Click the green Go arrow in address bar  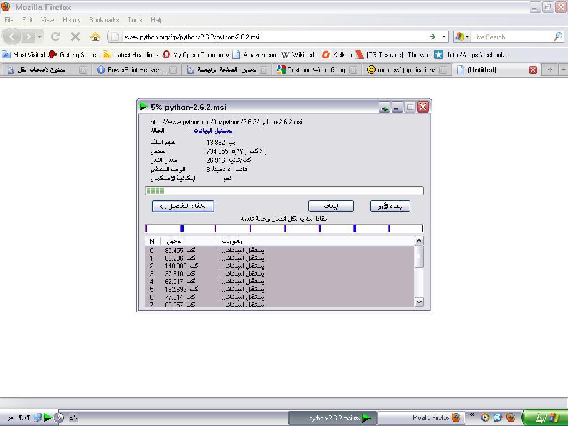click(433, 37)
